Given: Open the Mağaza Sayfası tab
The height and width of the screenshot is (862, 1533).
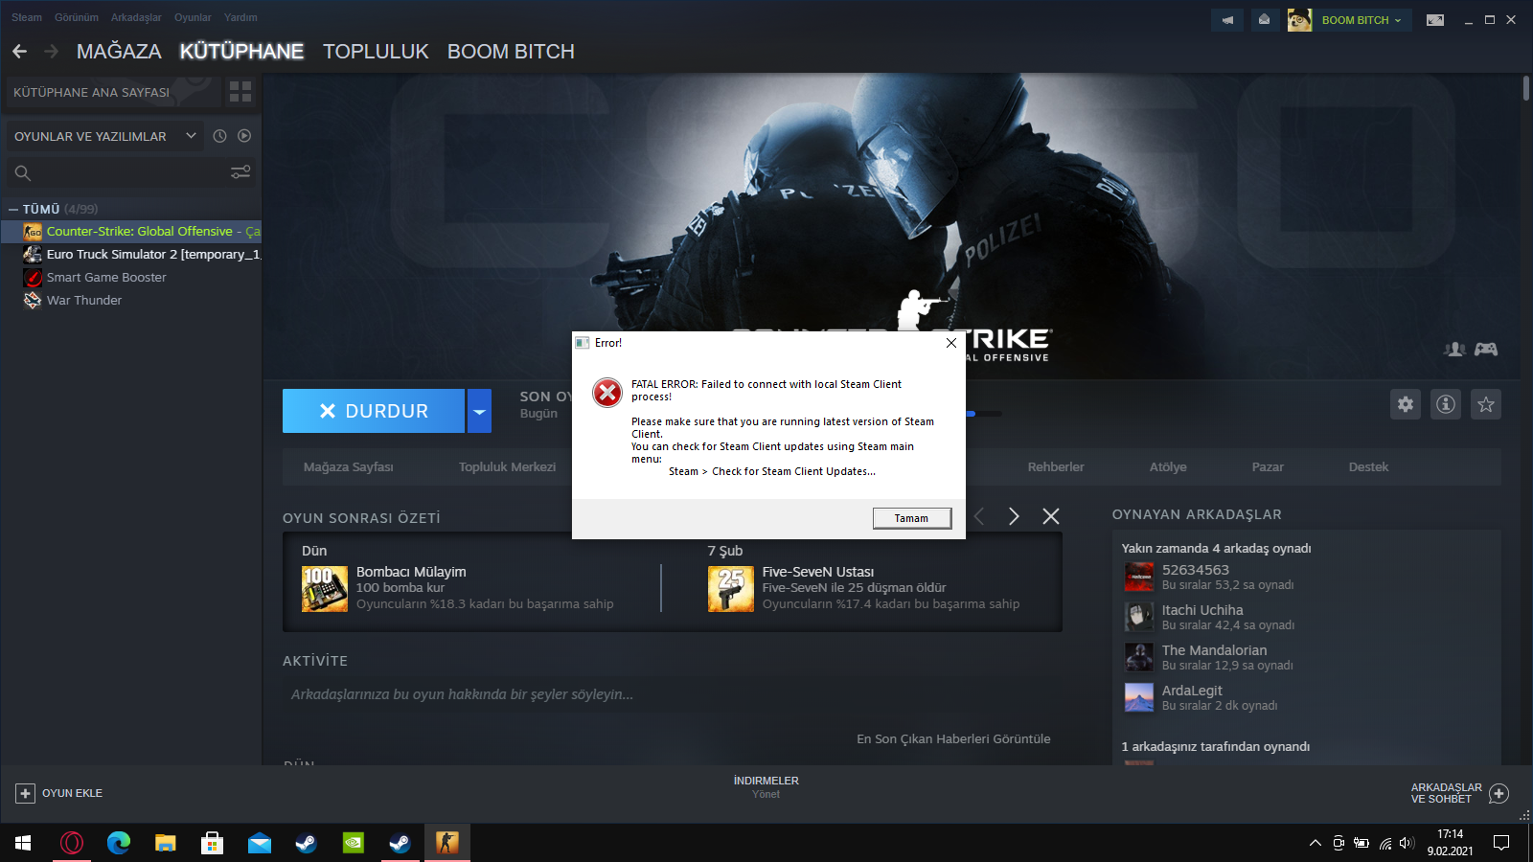Looking at the screenshot, I should tap(349, 467).
